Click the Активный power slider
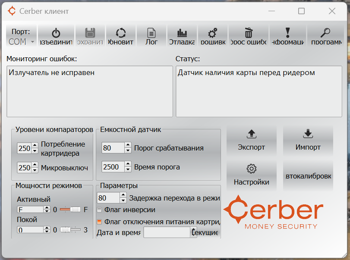Image resolution: width=350 pixels, height=260 pixels. coord(70,210)
